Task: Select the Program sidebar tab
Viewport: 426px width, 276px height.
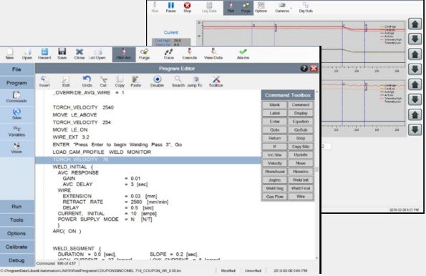Action: coord(17,83)
